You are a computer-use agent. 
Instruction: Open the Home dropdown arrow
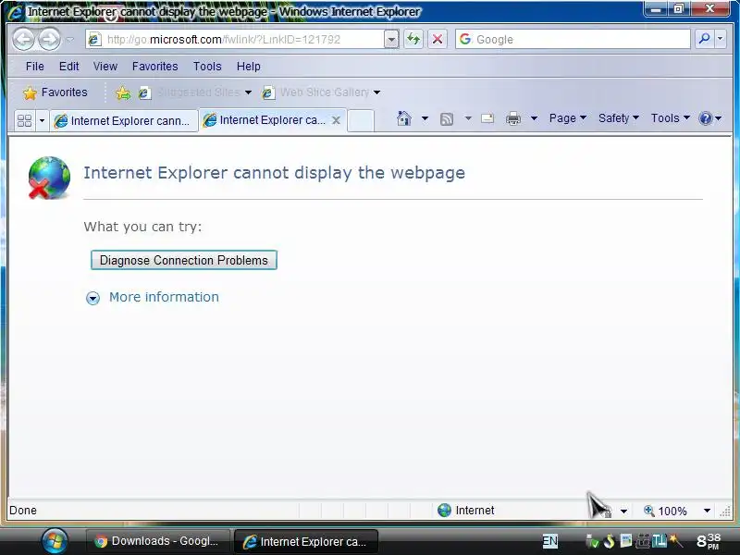click(x=425, y=118)
